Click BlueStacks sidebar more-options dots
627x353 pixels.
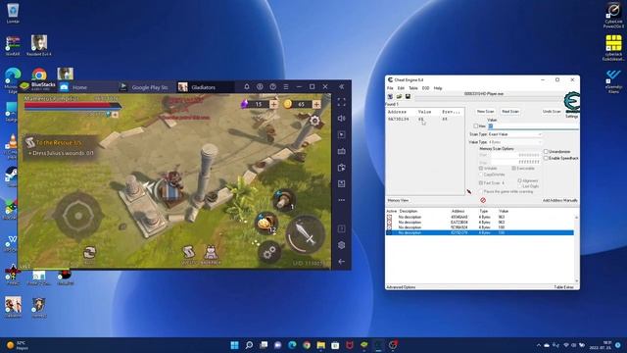(342, 200)
